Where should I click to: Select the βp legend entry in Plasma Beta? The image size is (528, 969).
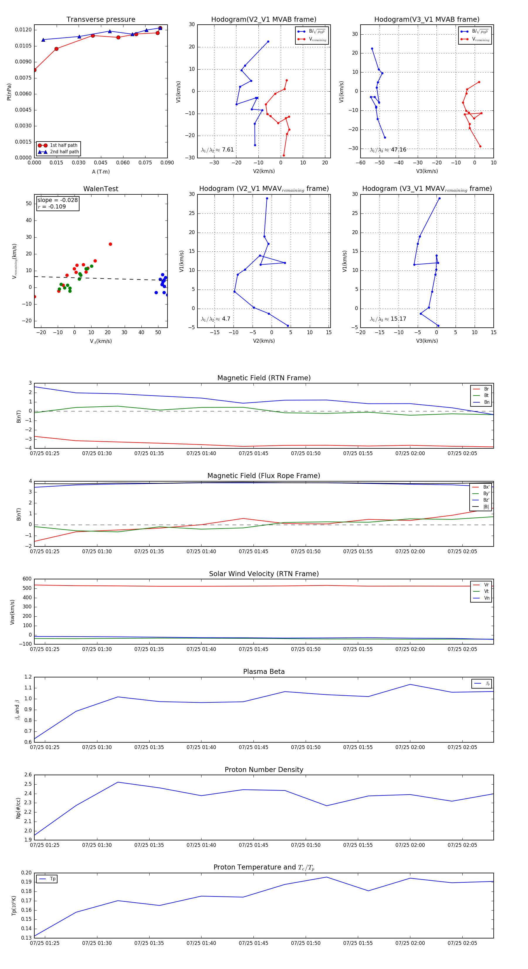(482, 684)
